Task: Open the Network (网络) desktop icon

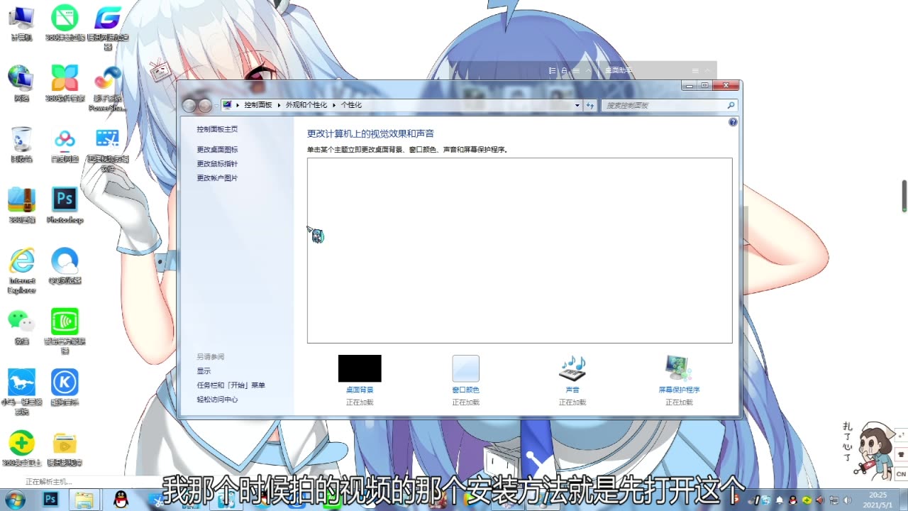Action: pos(21,82)
